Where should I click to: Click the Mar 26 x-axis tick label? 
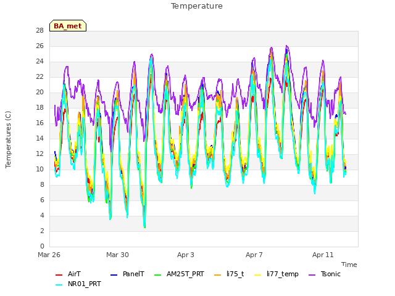tap(49, 255)
